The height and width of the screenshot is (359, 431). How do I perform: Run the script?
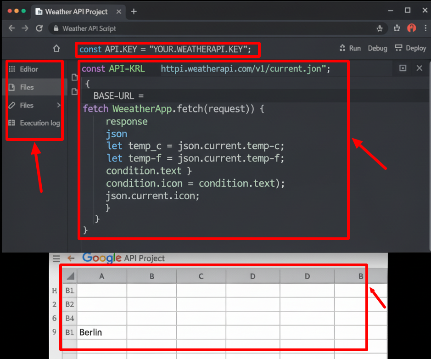350,48
